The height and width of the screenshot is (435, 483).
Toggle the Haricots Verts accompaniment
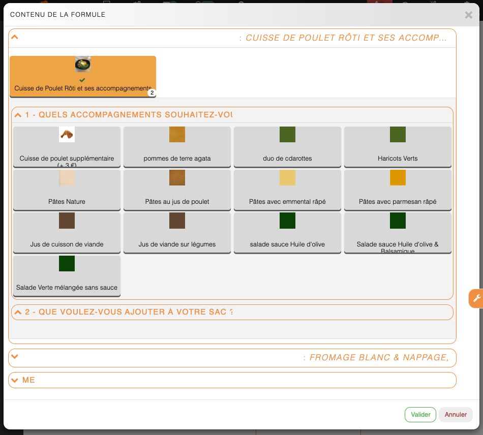pos(398,146)
